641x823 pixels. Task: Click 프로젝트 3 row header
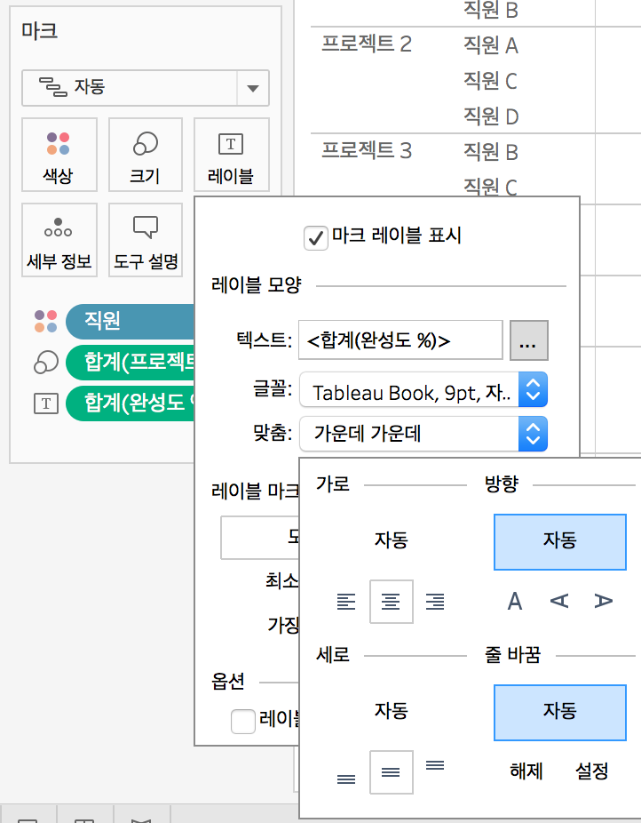[367, 150]
